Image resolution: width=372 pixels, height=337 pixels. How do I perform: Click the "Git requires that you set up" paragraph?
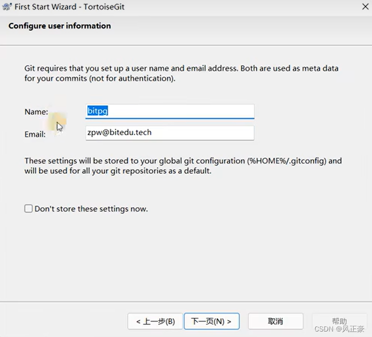point(181,73)
